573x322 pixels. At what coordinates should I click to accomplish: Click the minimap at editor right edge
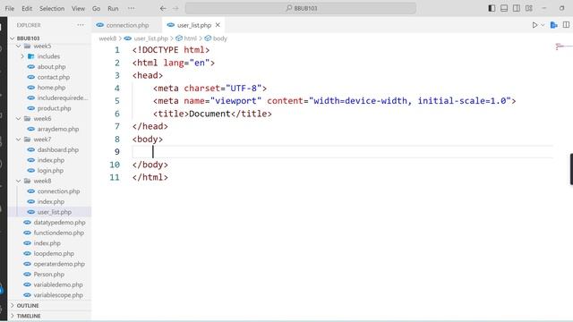[x=563, y=47]
